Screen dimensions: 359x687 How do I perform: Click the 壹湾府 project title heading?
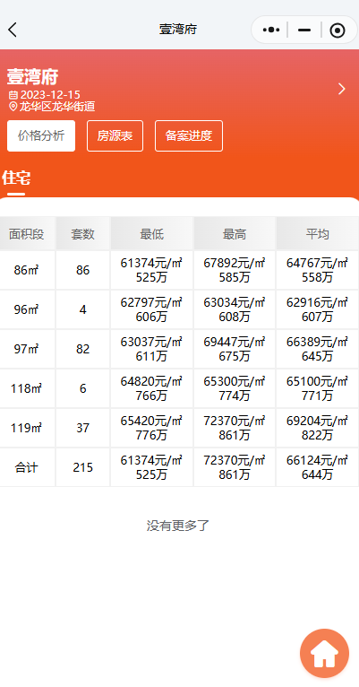point(32,77)
